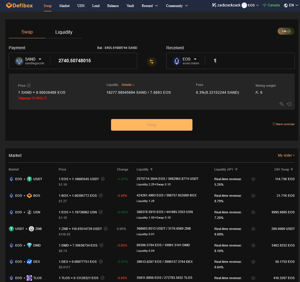Open more options for USDT + ZNB revenue
This screenshot has width=300, height=282.
(x=253, y=229)
